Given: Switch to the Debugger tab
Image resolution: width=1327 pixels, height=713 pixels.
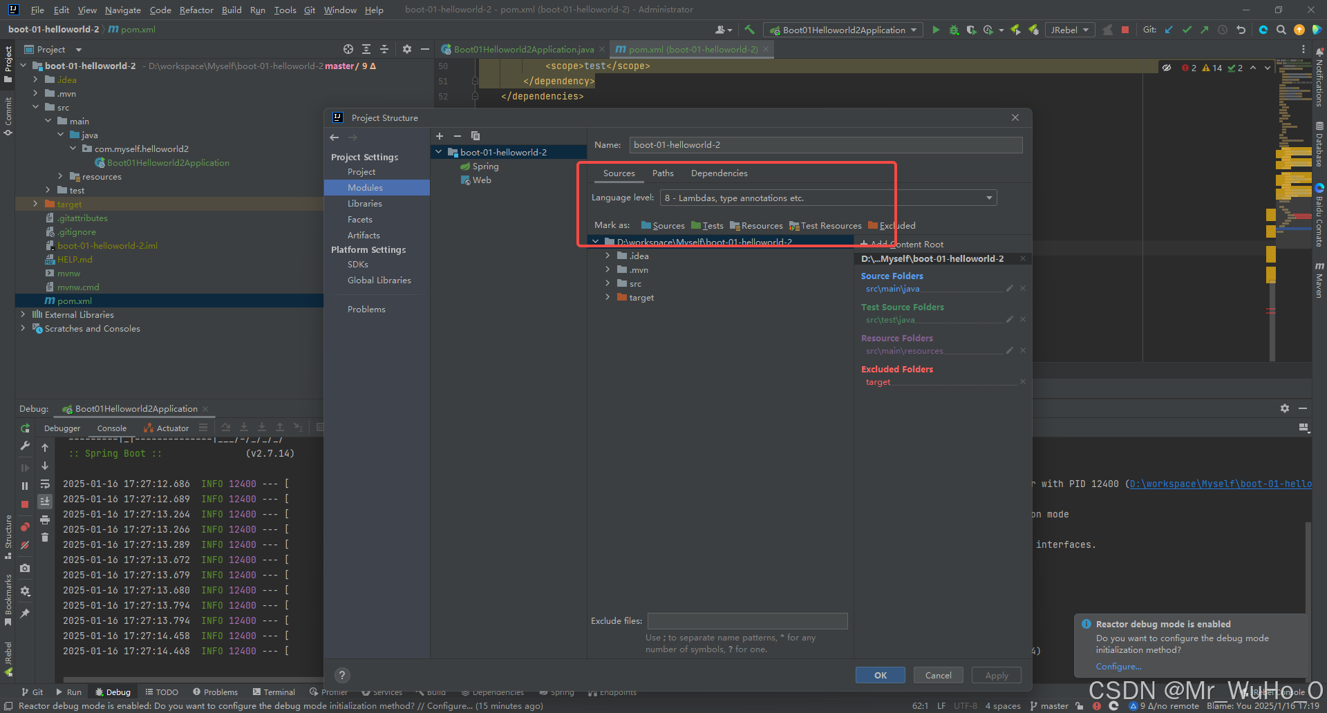Looking at the screenshot, I should (62, 428).
